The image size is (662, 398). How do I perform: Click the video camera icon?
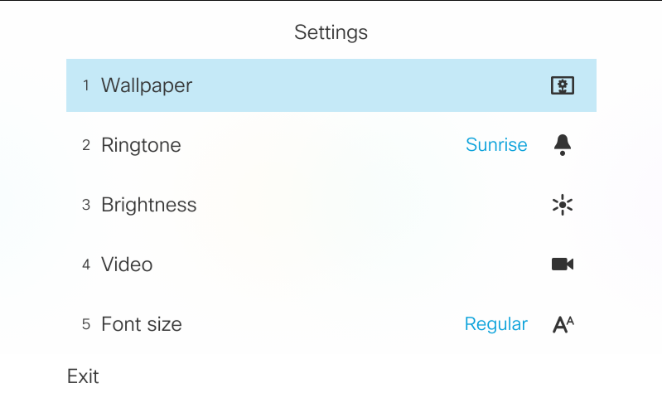pos(563,265)
